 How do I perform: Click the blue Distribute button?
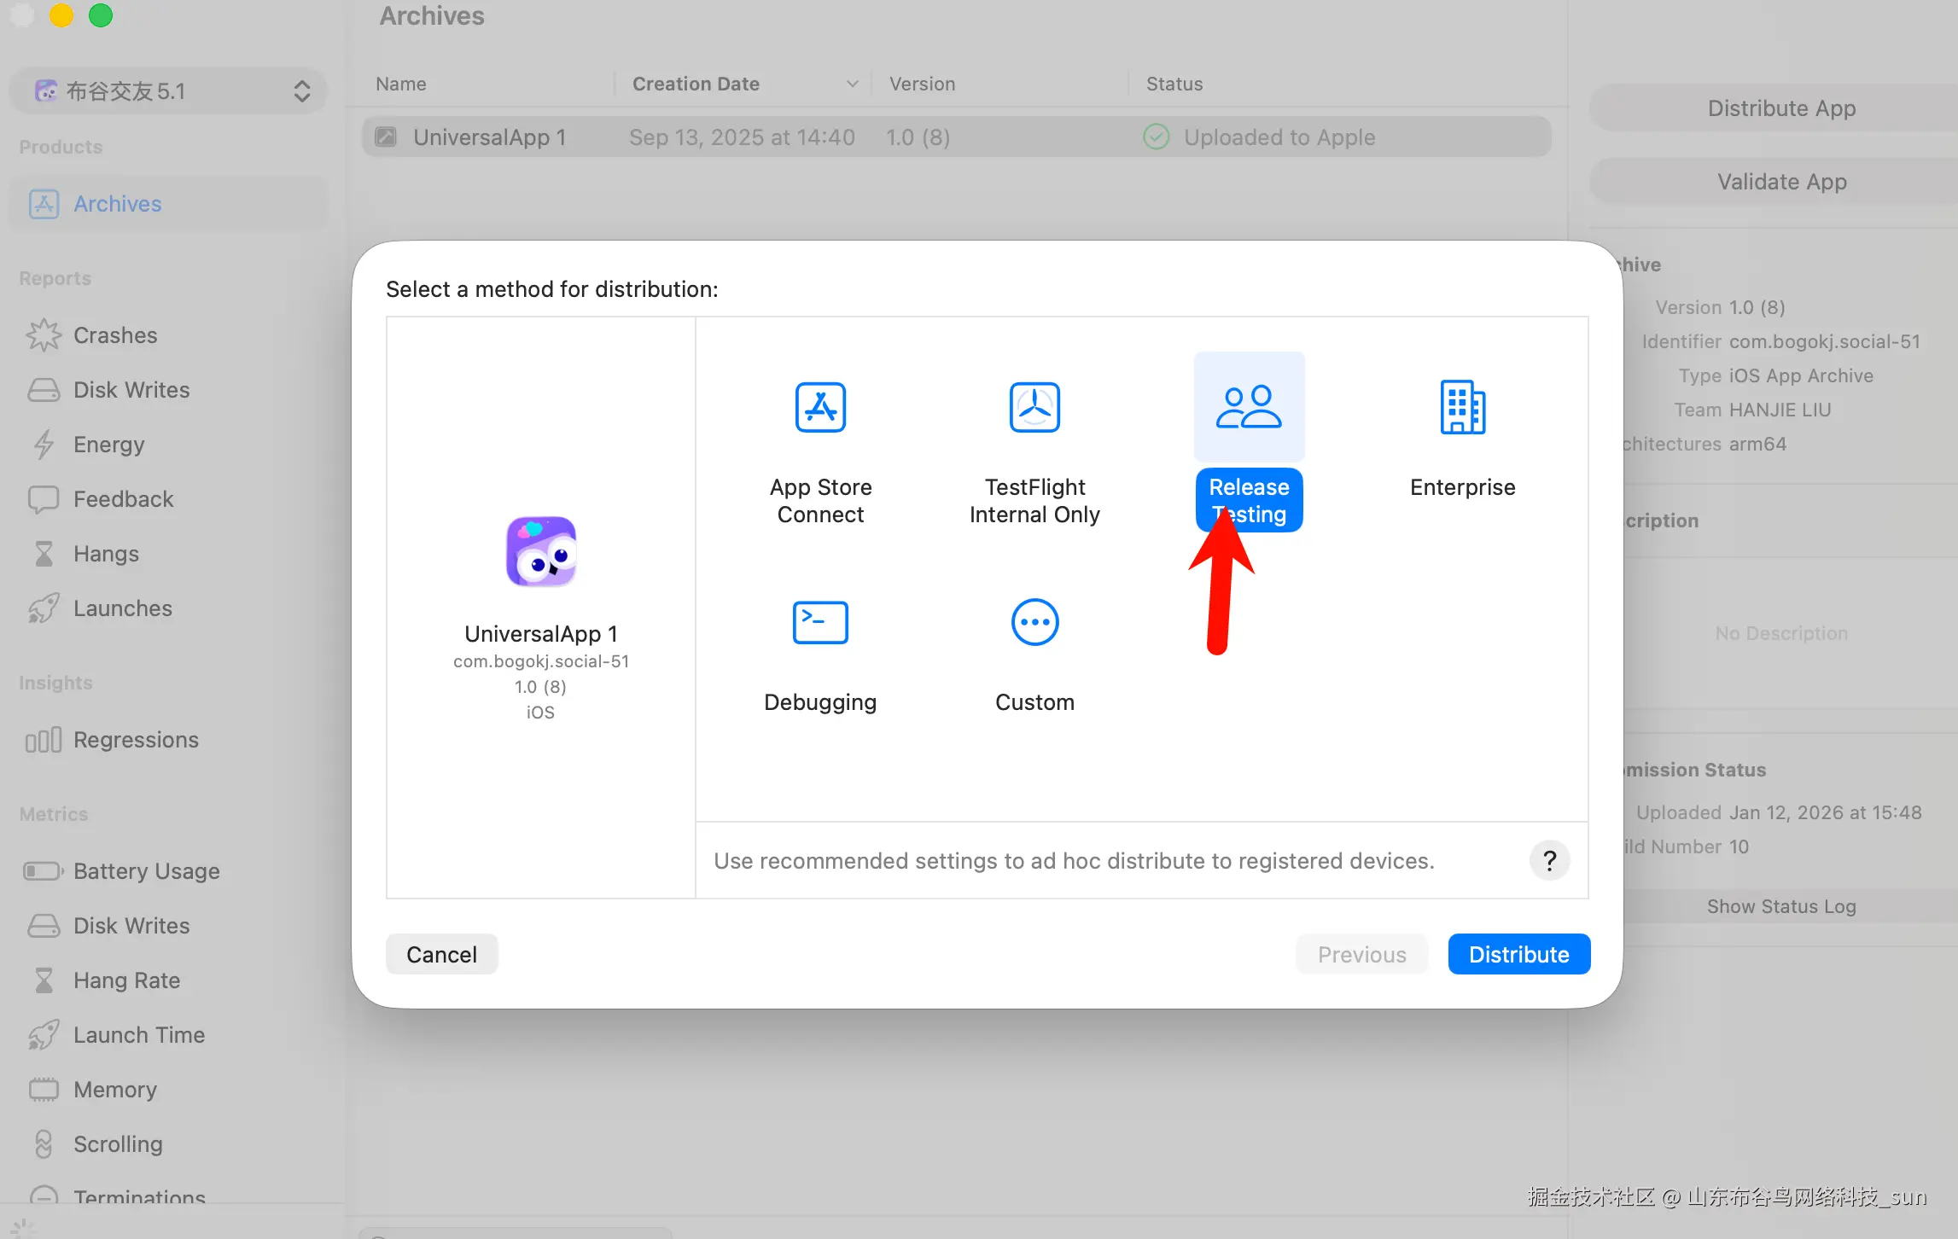[1518, 954]
